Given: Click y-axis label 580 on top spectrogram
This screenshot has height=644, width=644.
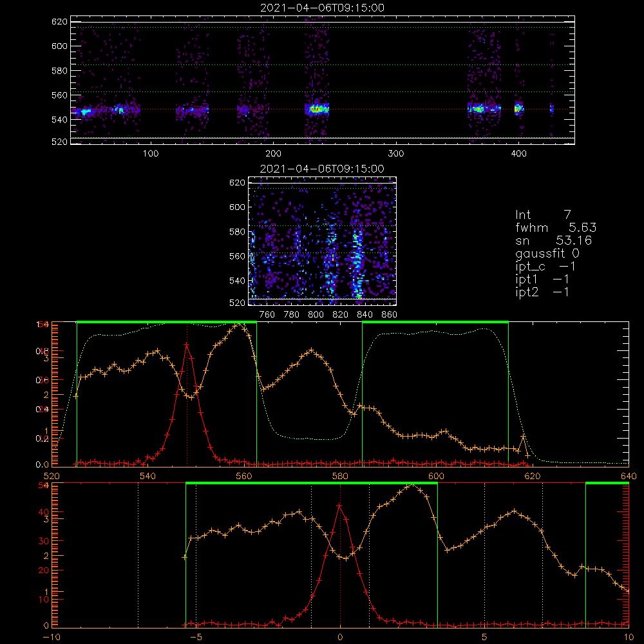Looking at the screenshot, I should 59,71.
